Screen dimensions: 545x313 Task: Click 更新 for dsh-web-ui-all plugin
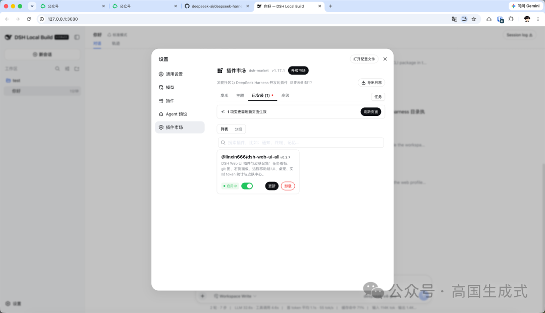click(272, 186)
